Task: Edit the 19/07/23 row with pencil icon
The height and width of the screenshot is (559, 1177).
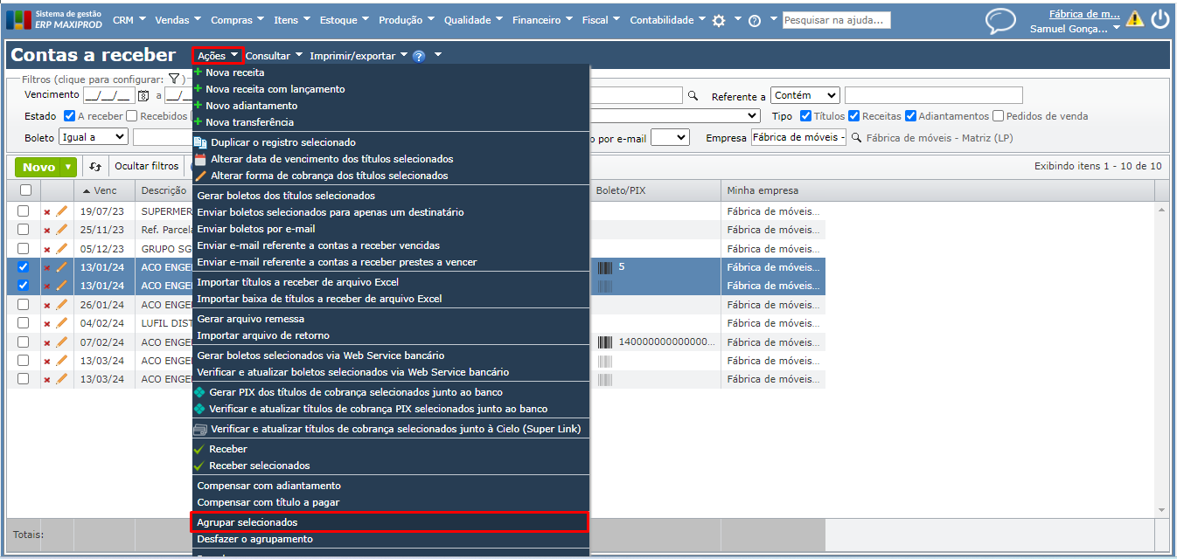Action: pos(61,210)
